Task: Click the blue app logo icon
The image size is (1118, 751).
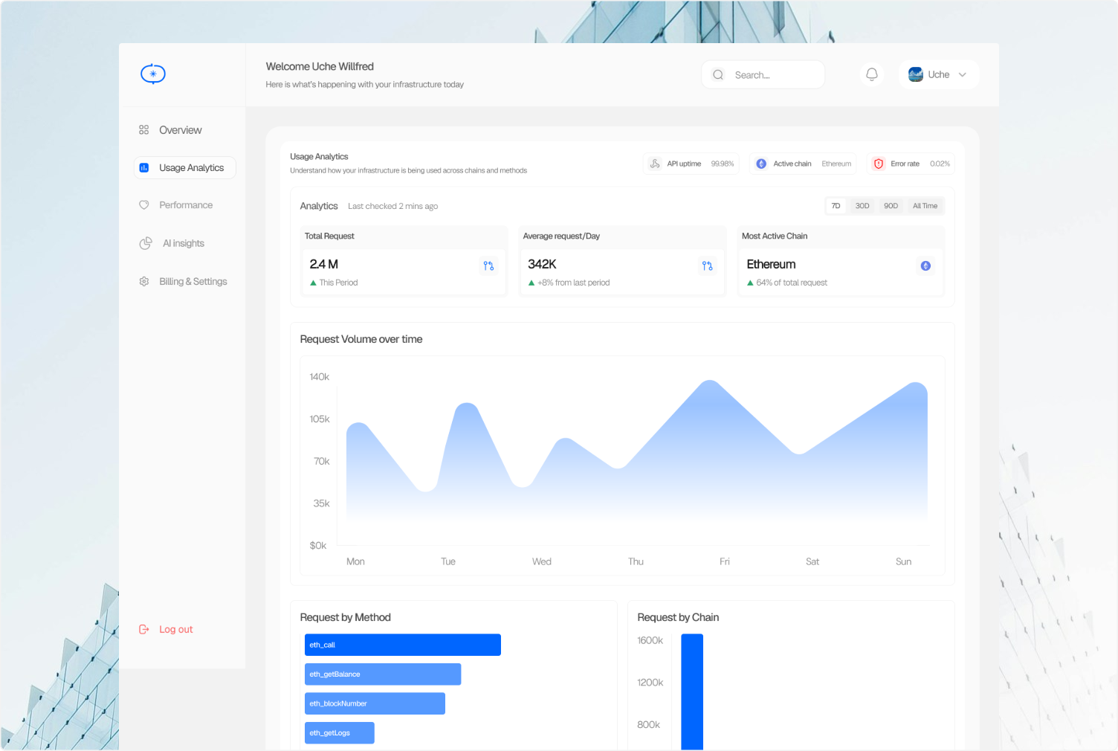Action: pyautogui.click(x=153, y=74)
